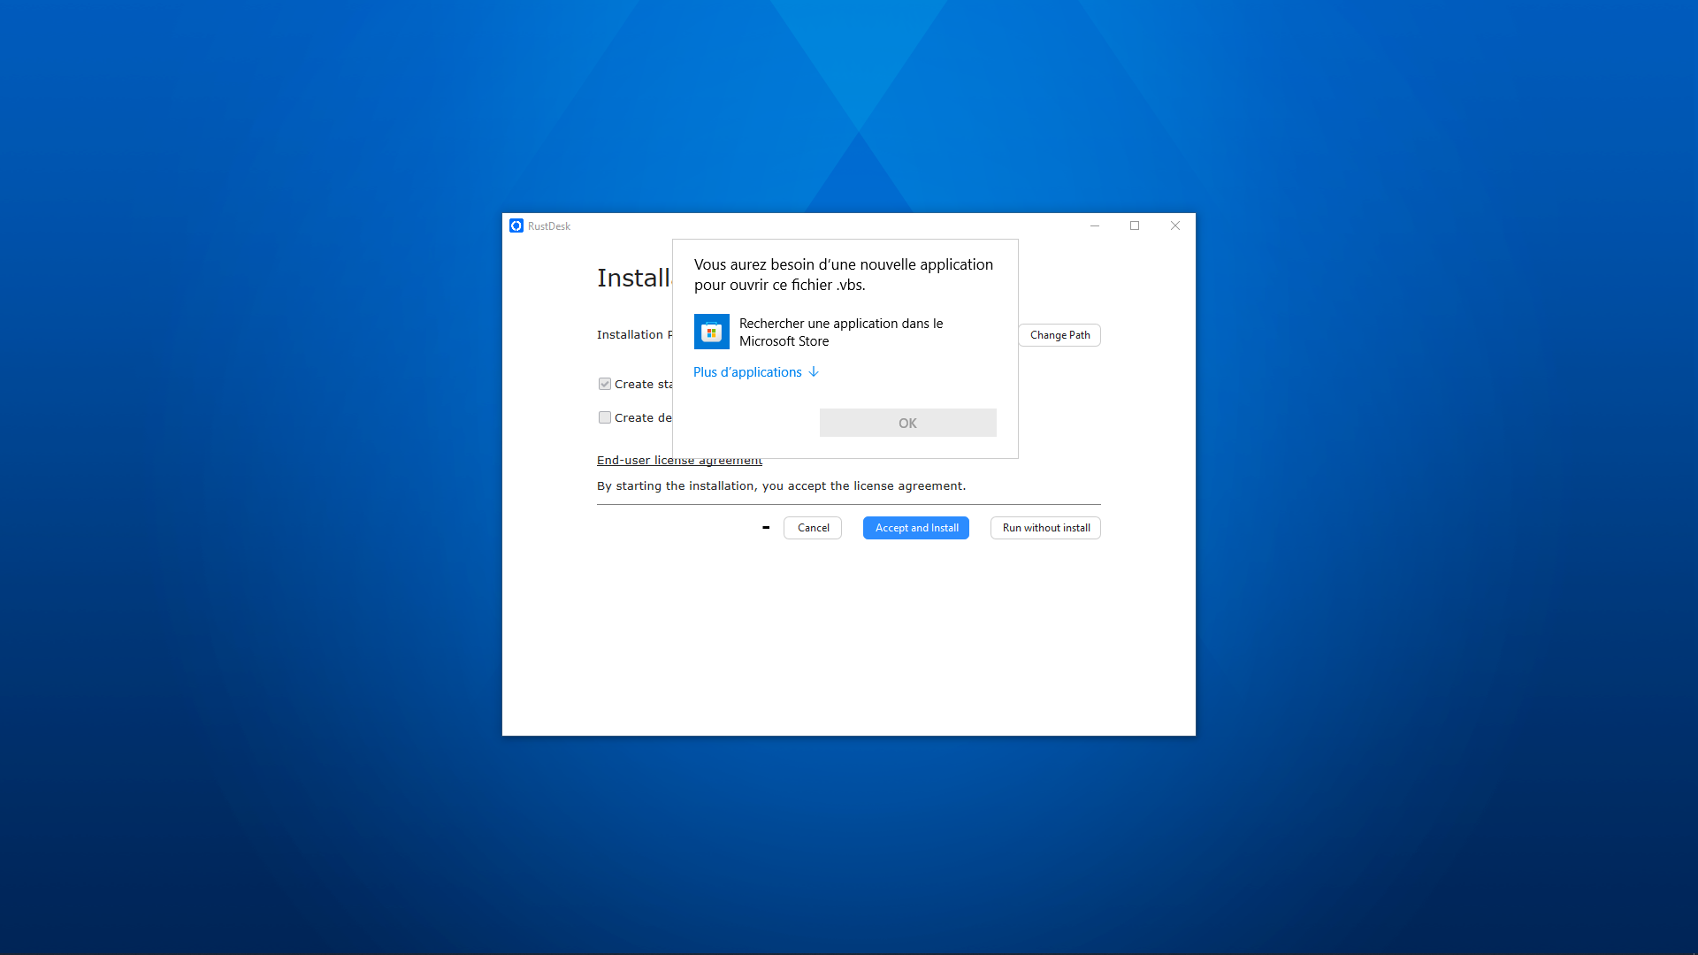
Task: Open the End-user license agreement
Action: (678, 459)
